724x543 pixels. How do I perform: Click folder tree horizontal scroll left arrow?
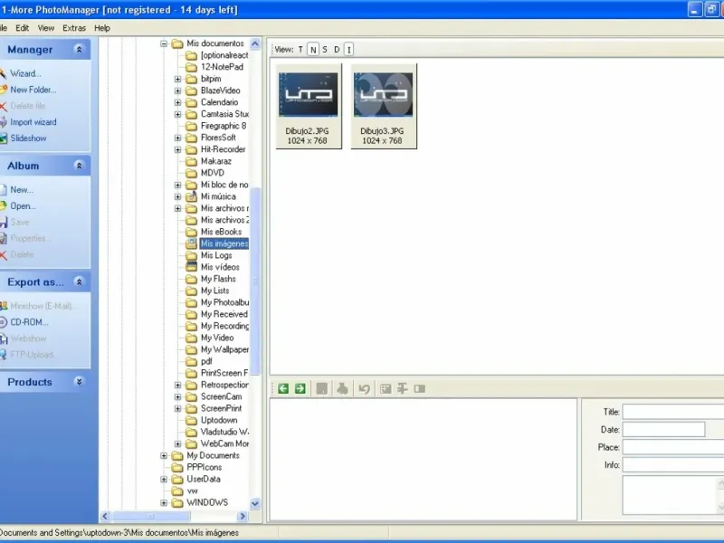tap(105, 516)
